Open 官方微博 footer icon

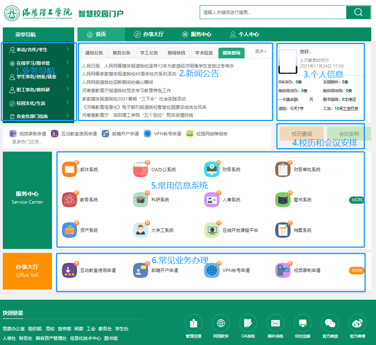(357, 324)
